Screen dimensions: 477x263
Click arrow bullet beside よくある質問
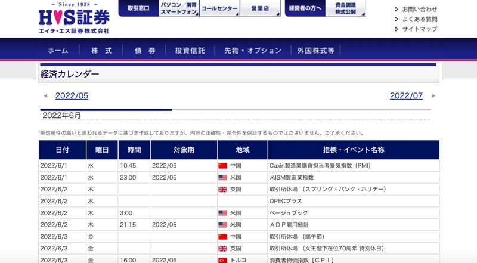(x=397, y=20)
